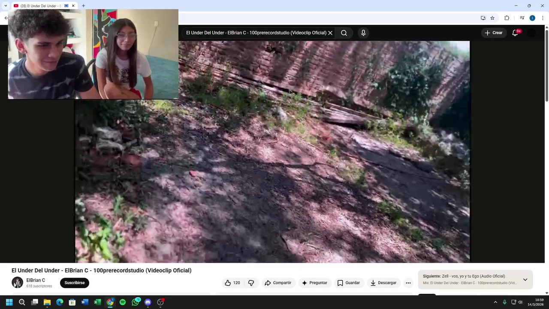549x309 pixels.
Task: Open the volume tray icon
Action: tap(520, 302)
